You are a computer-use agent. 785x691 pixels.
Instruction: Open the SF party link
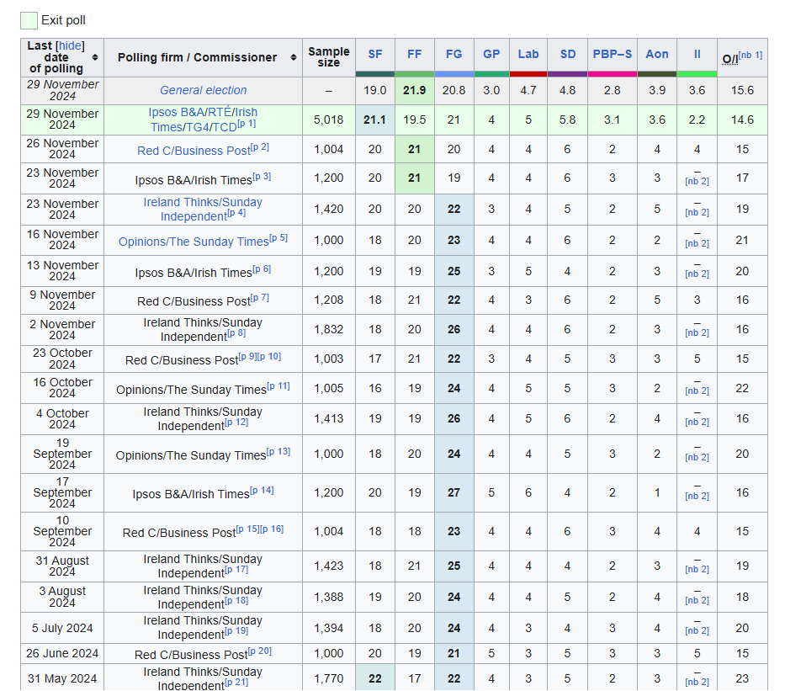pos(375,54)
